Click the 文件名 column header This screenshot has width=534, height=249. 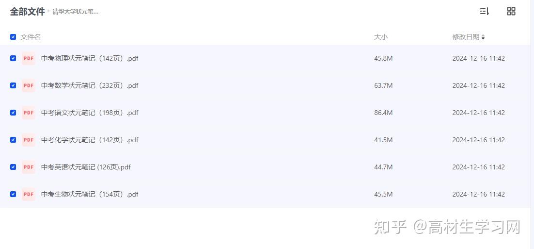[31, 37]
